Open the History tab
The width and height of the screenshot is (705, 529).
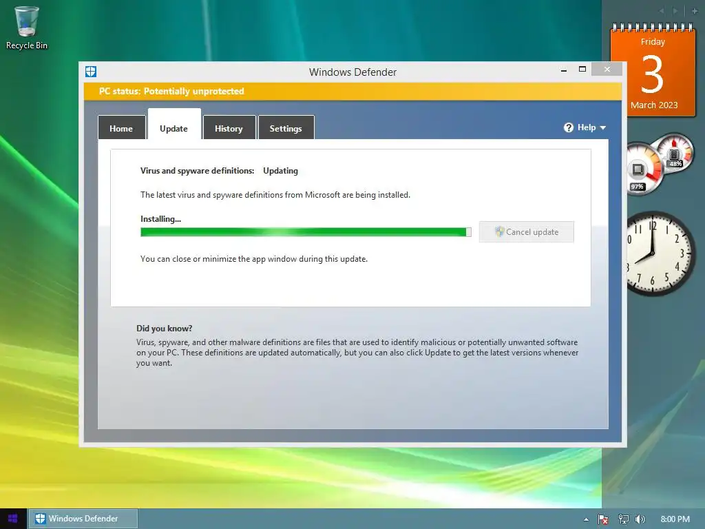click(x=229, y=127)
